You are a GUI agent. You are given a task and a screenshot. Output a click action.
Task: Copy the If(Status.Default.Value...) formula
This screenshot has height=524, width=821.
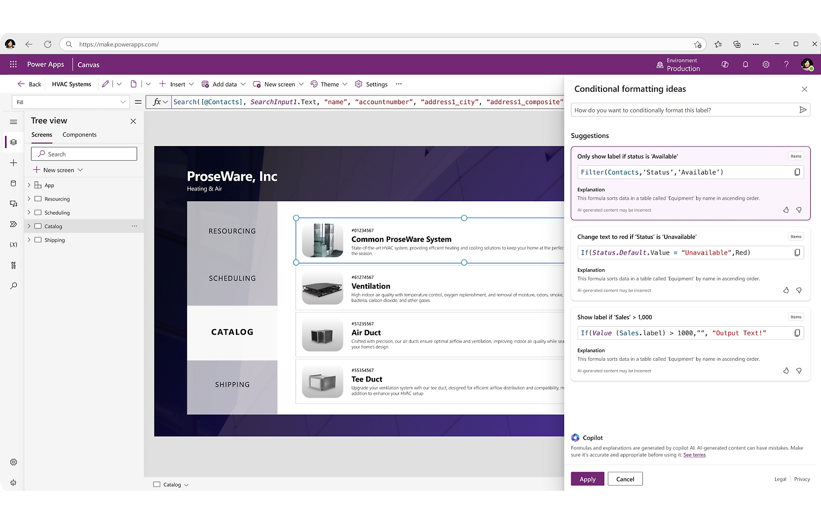pyautogui.click(x=797, y=253)
